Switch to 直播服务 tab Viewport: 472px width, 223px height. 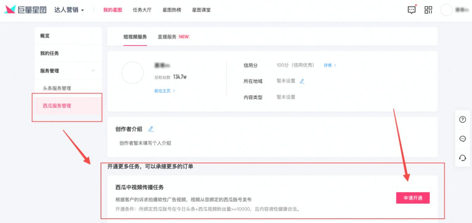(x=173, y=37)
